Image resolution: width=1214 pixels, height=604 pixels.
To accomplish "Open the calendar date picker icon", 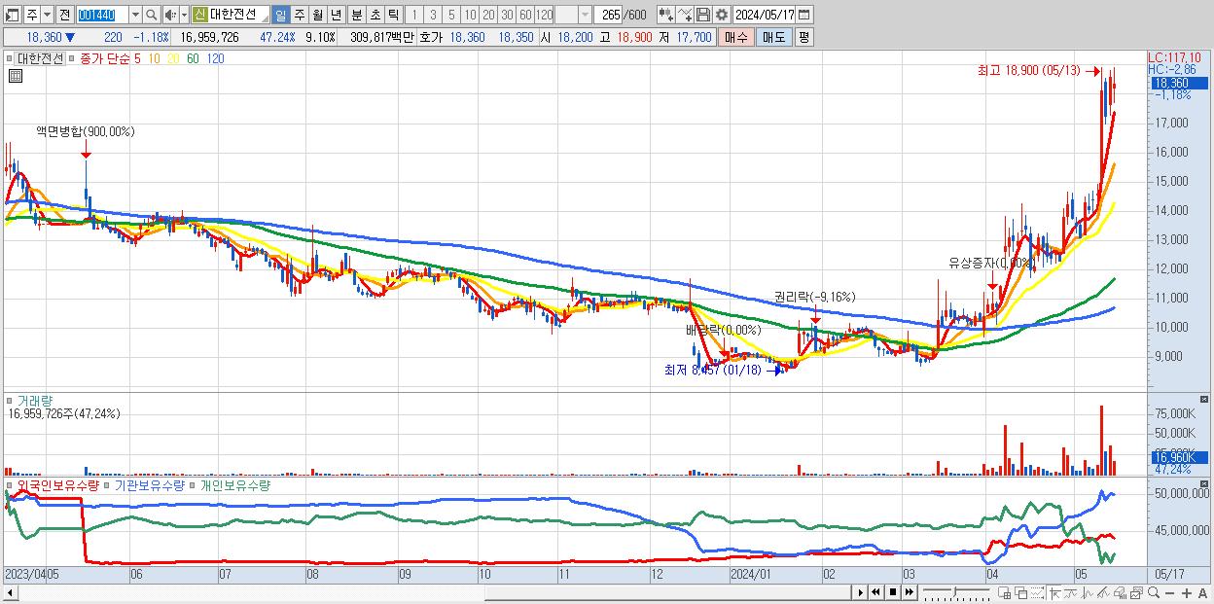I will [803, 15].
